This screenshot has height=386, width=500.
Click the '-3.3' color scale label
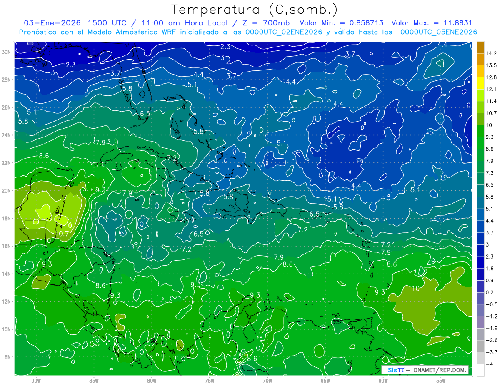pyautogui.click(x=492, y=352)
